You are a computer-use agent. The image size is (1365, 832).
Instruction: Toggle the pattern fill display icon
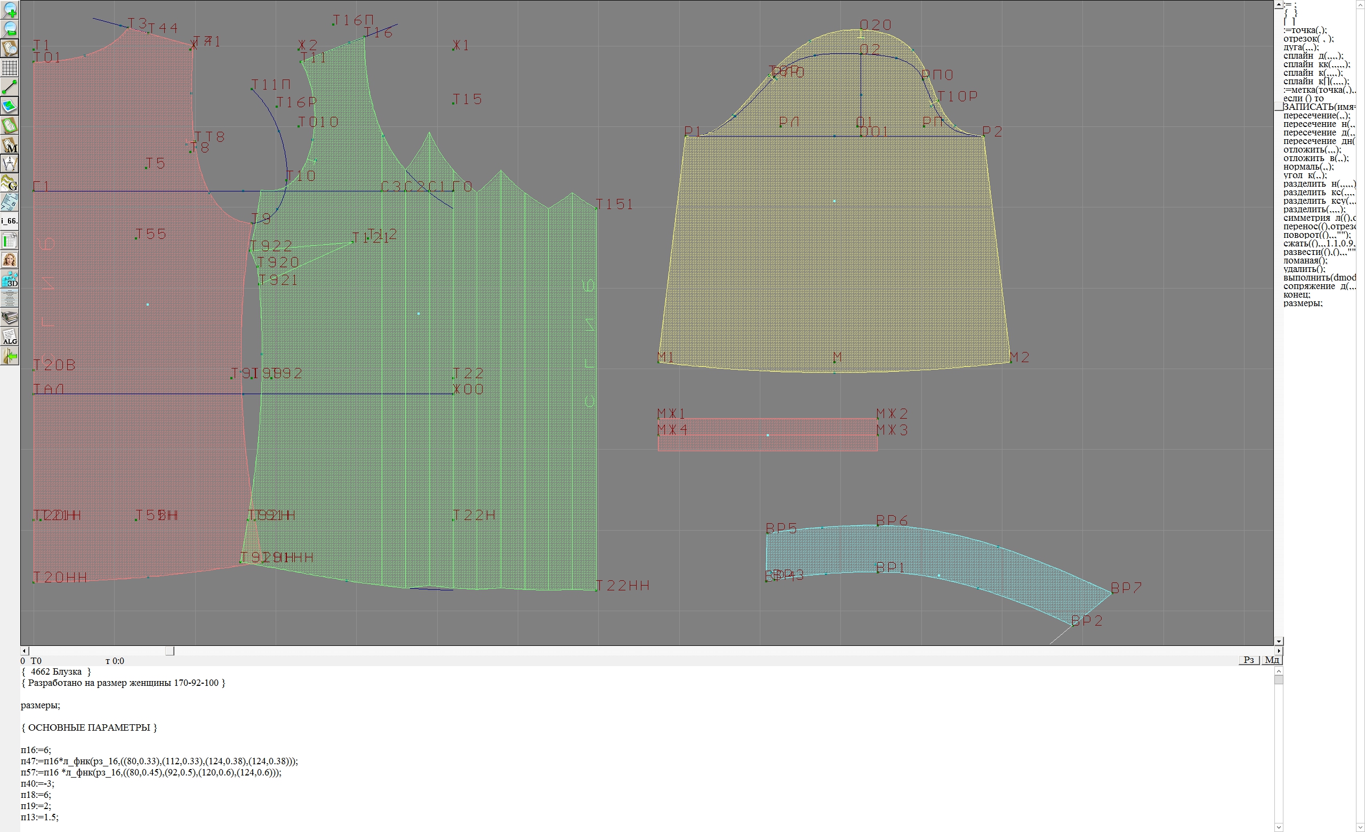click(10, 106)
